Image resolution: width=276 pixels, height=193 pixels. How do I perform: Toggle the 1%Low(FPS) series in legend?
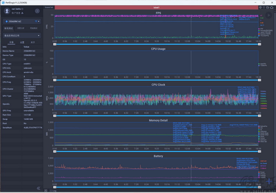pyautogui.click(x=265, y=36)
